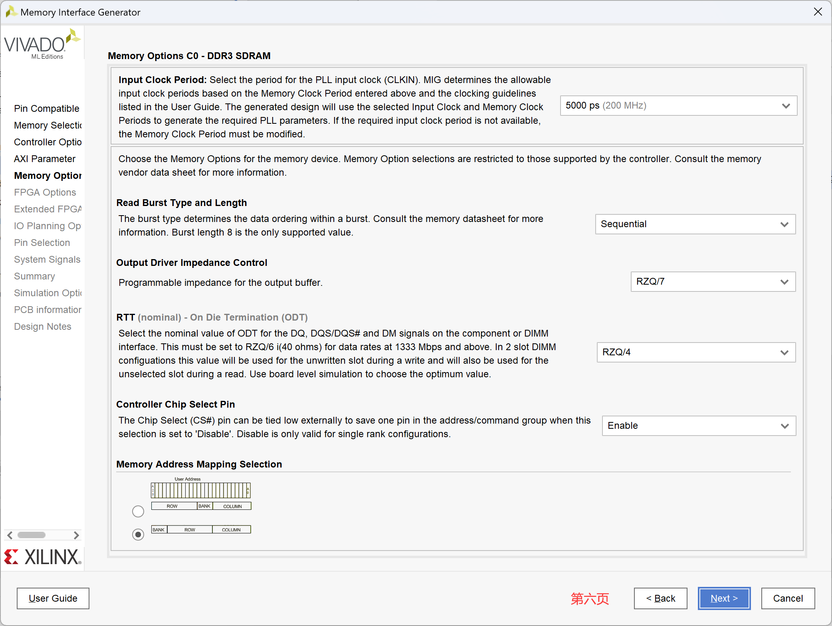Click sidebar scroll right arrow
832x626 pixels.
tap(76, 535)
